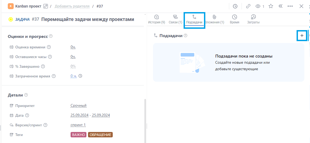This screenshot has height=143, width=310.
Task: Click the yellow task status circle
Action: point(11,19)
